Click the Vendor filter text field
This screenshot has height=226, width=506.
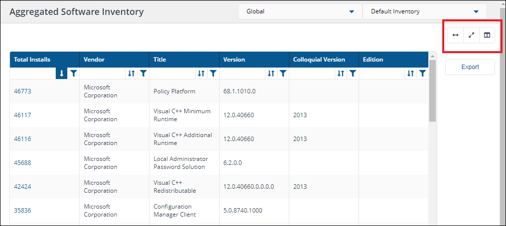[x=102, y=74]
